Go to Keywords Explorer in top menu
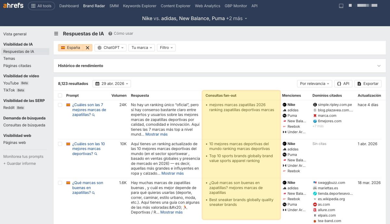The height and width of the screenshot is (224, 390). 139,6
